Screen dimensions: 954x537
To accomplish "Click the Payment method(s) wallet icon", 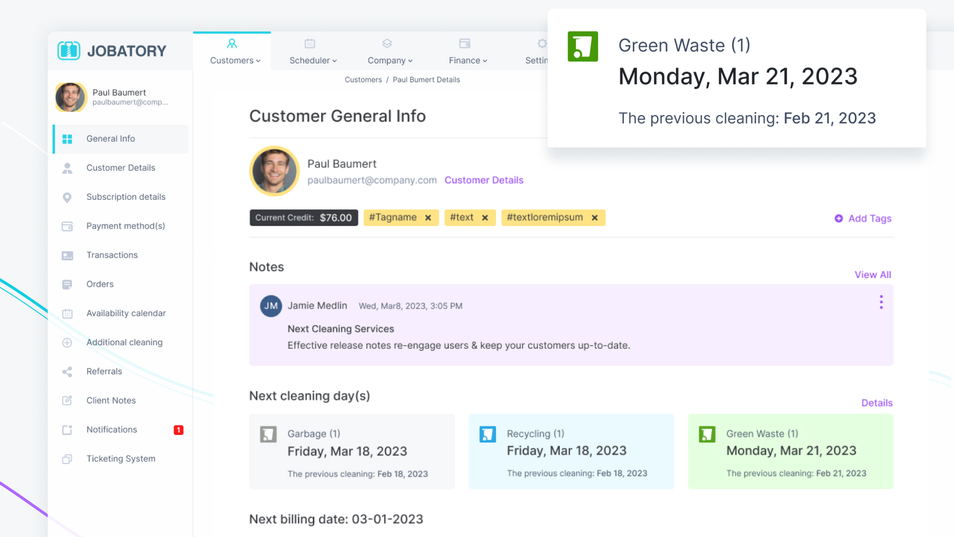I will click(x=67, y=226).
